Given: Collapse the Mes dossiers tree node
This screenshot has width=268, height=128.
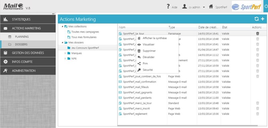Looking at the screenshot, I should click(62, 42).
